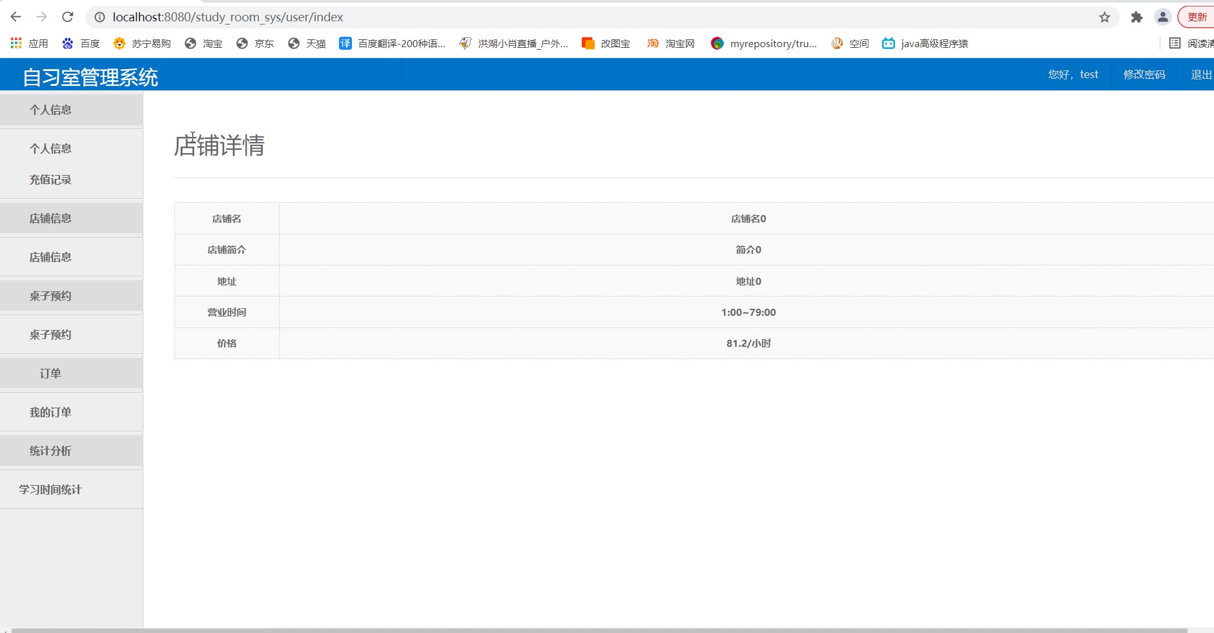Open the 应用 apps grid shortcut

pos(30,43)
